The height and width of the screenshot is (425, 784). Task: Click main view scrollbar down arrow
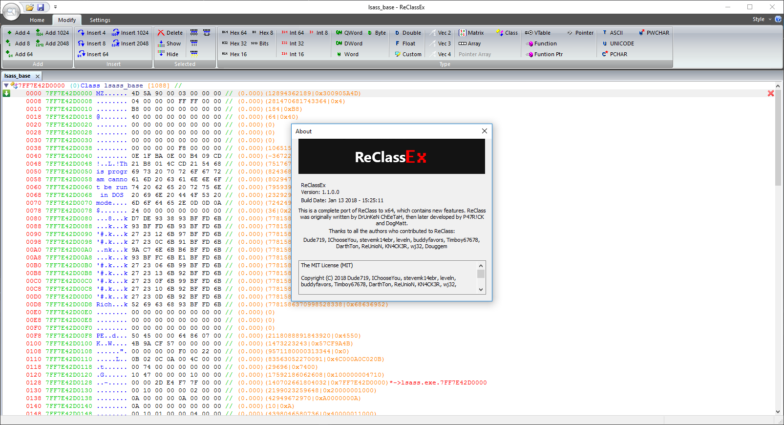pyautogui.click(x=778, y=411)
